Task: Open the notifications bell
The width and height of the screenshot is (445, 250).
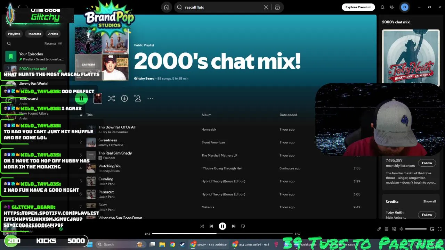Action: click(x=382, y=7)
